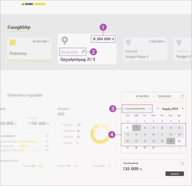Image resolution: width=192 pixels, height=186 pixels.
Task: Click the yellow icon on first address card
Action: click(x=13, y=42)
